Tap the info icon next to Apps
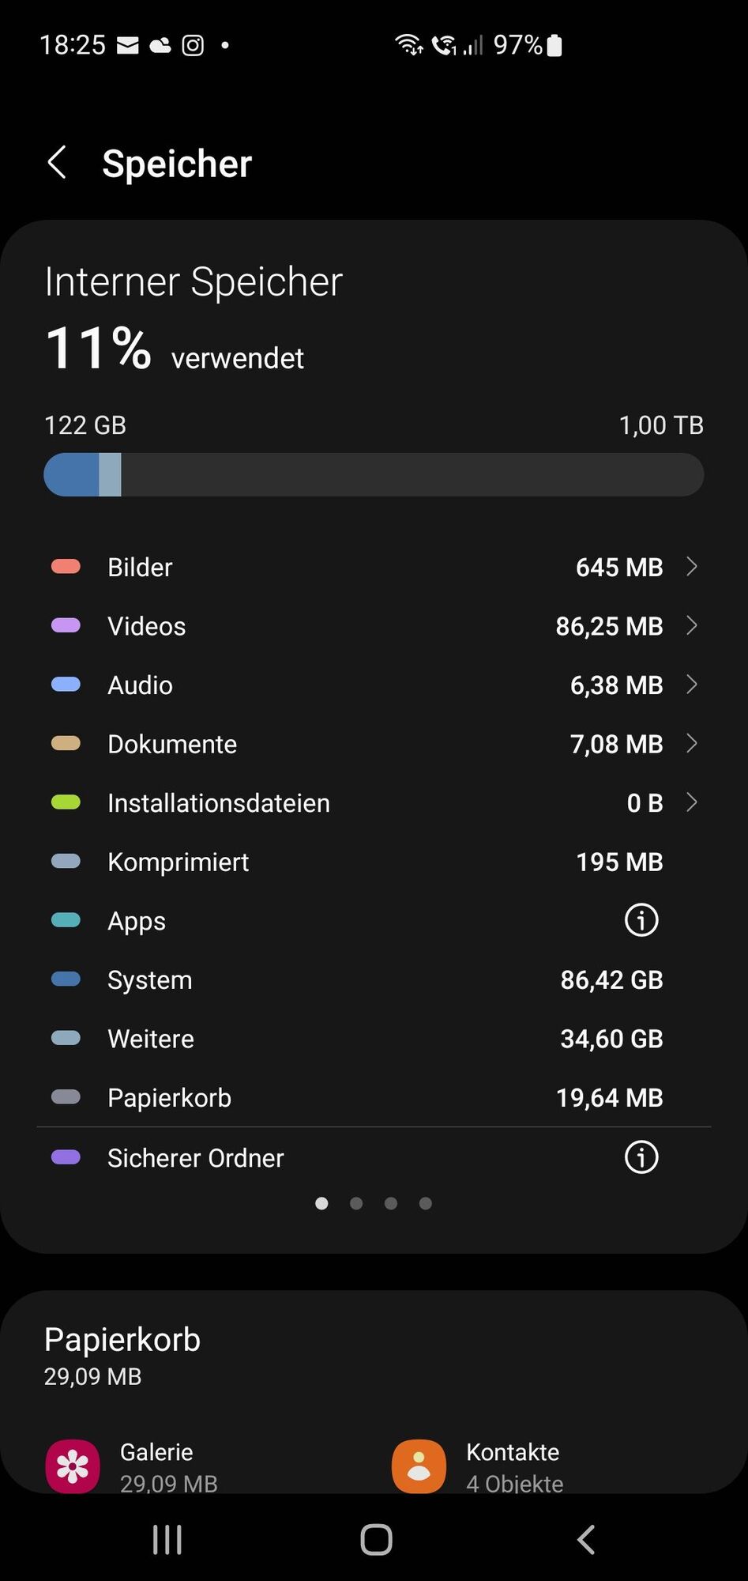This screenshot has width=748, height=1581. point(641,920)
